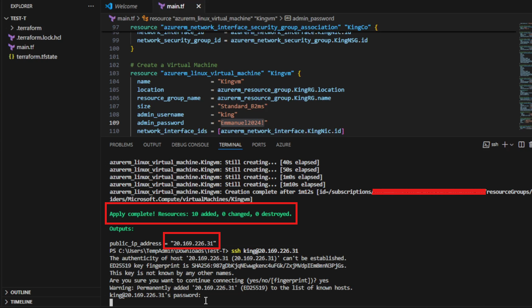Click the "Standard_B2ms" size value

click(x=242, y=106)
